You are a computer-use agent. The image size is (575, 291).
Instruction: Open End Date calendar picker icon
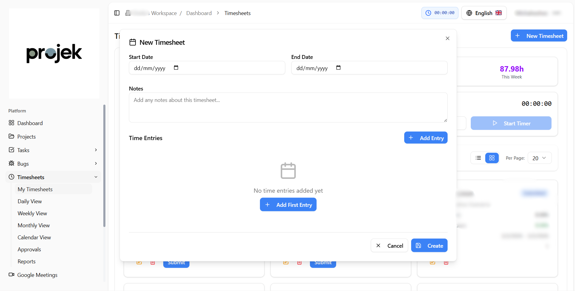338,68
